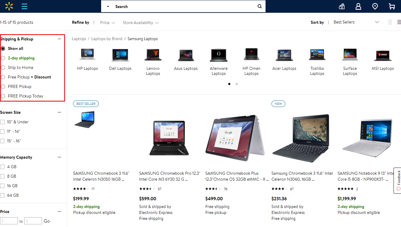This screenshot has width=401, height=227.
Task: Check the 8 GB memory option
Action: (2, 176)
